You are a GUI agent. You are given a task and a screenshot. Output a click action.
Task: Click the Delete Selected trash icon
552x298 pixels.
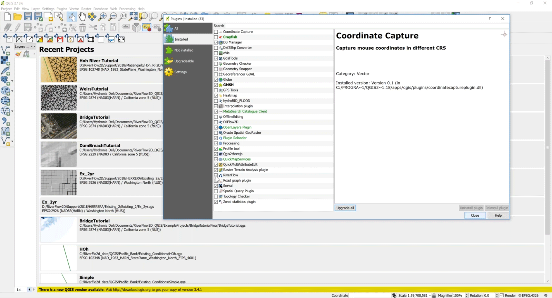tap(82, 28)
